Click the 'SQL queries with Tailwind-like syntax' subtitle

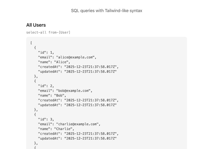(x=106, y=10)
